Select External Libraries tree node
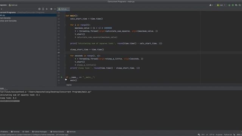 pos(5,18)
